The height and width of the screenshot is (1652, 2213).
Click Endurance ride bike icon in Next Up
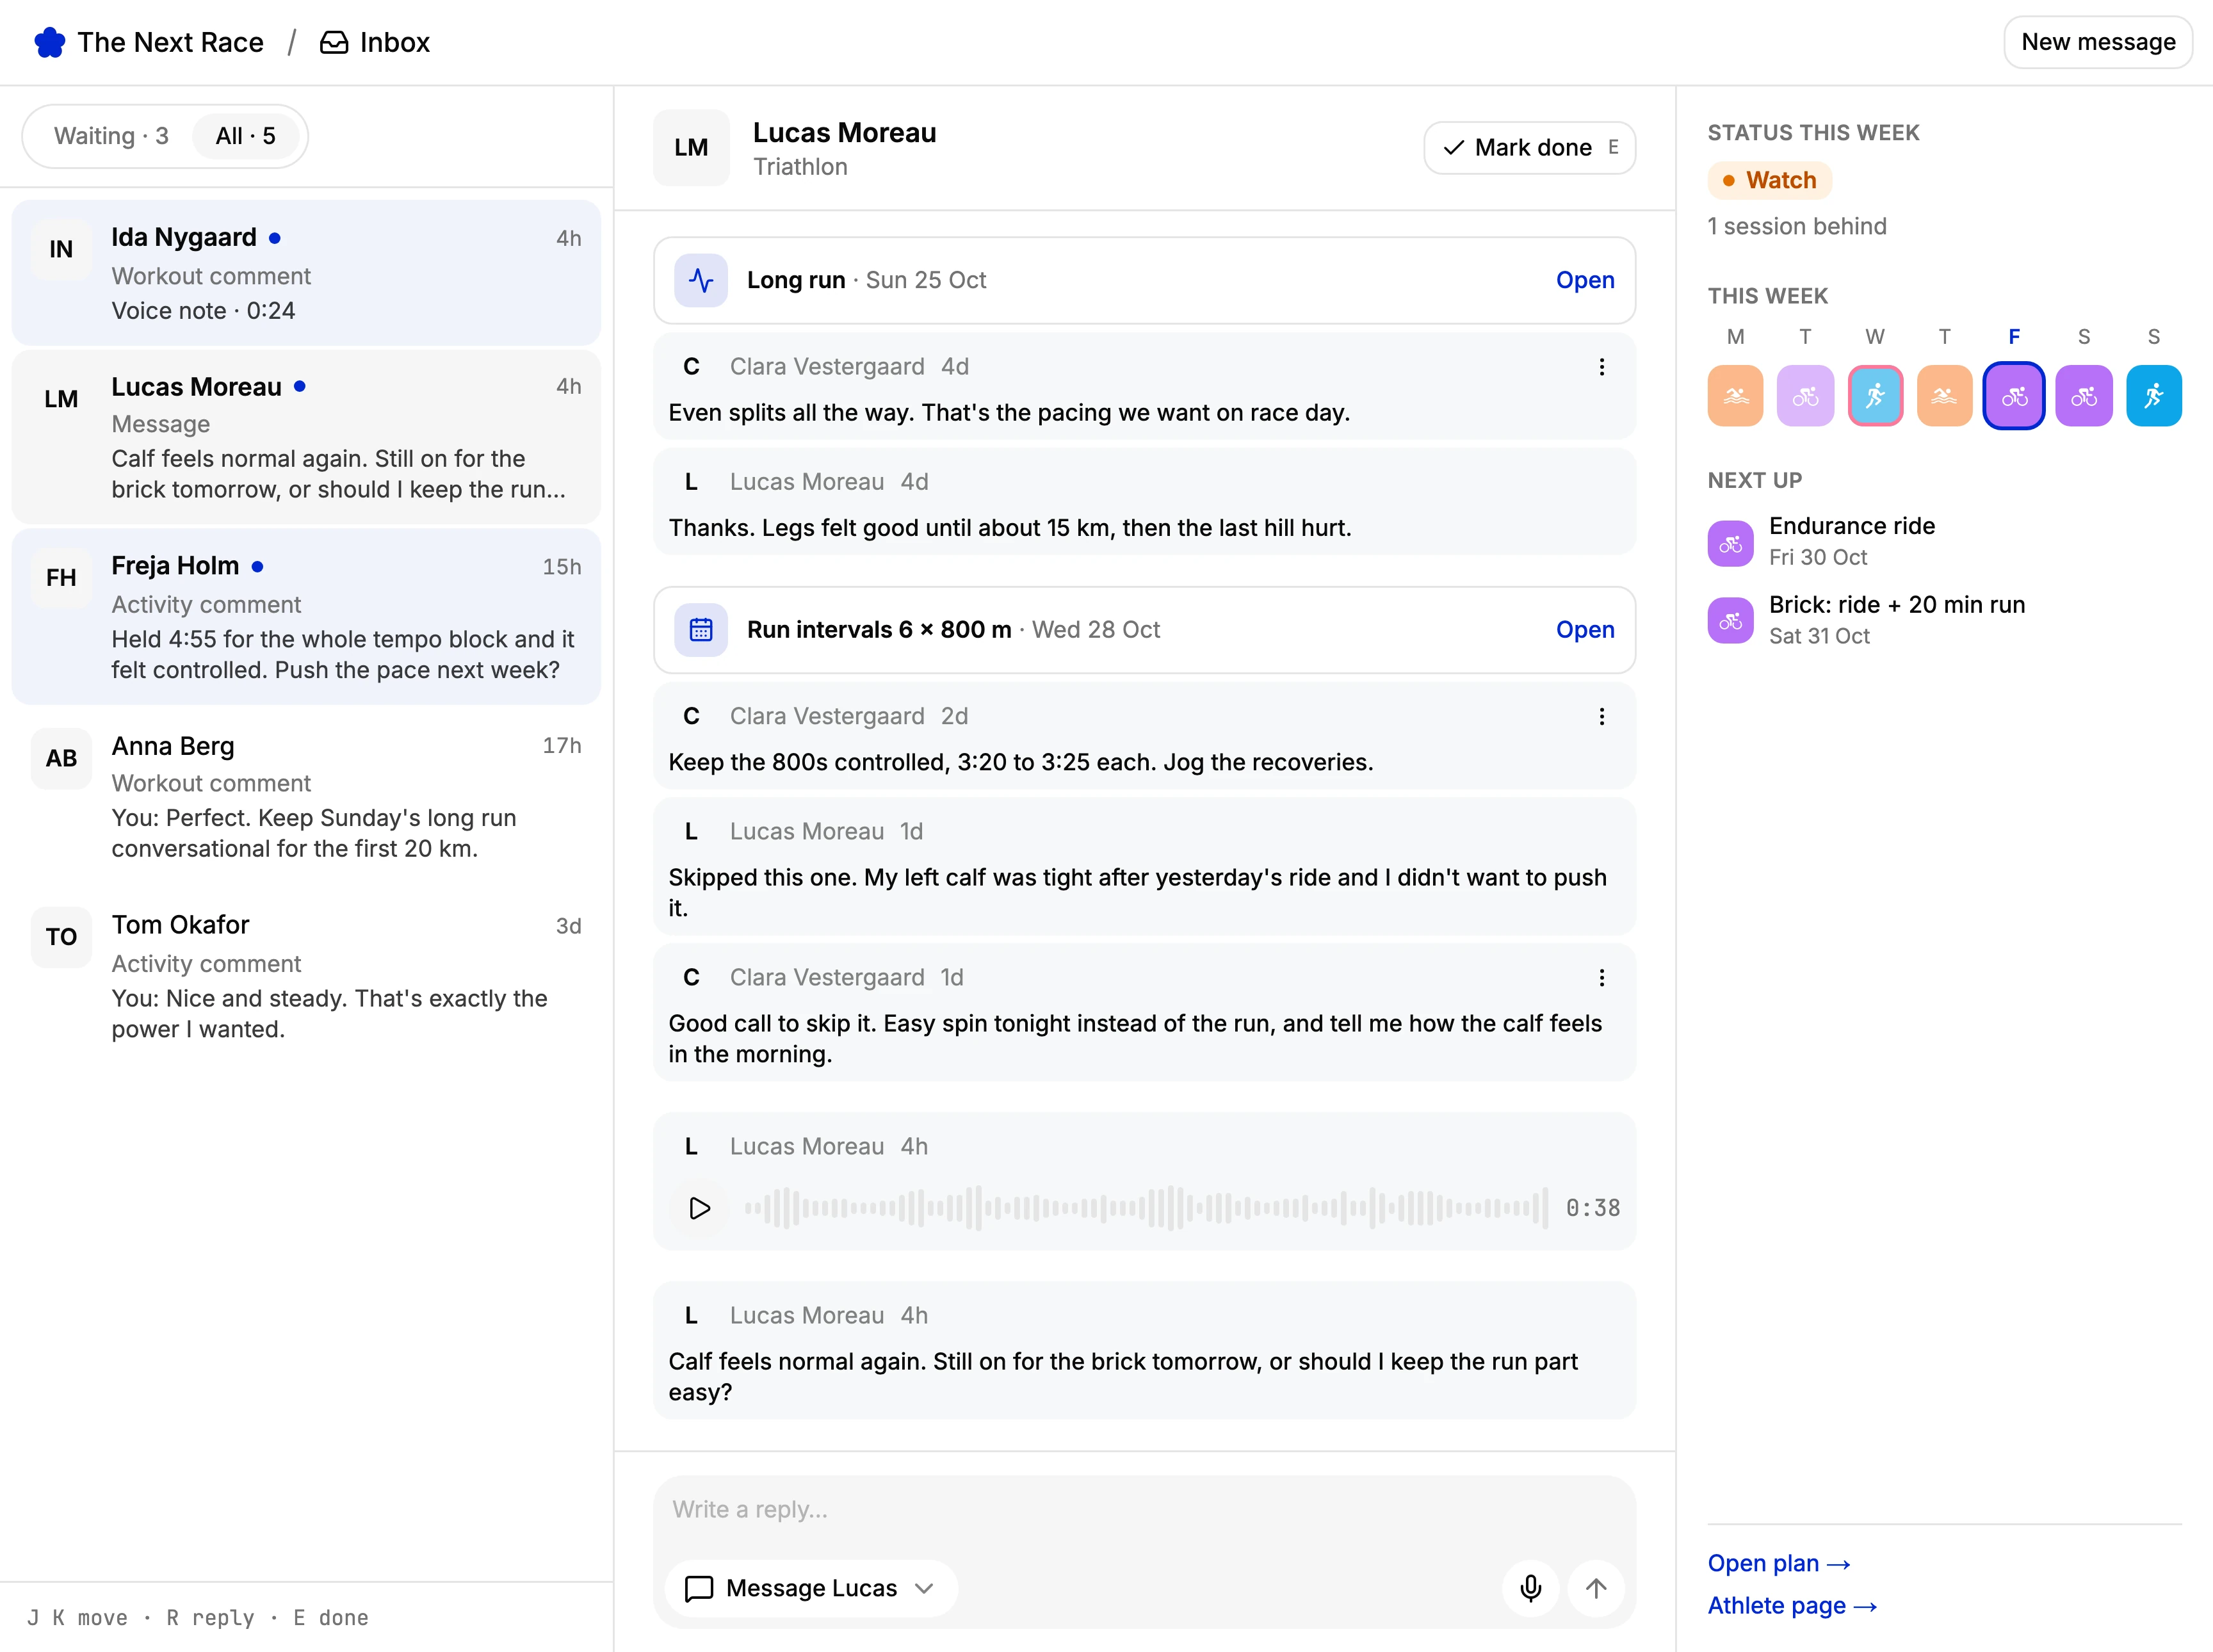tap(1731, 544)
